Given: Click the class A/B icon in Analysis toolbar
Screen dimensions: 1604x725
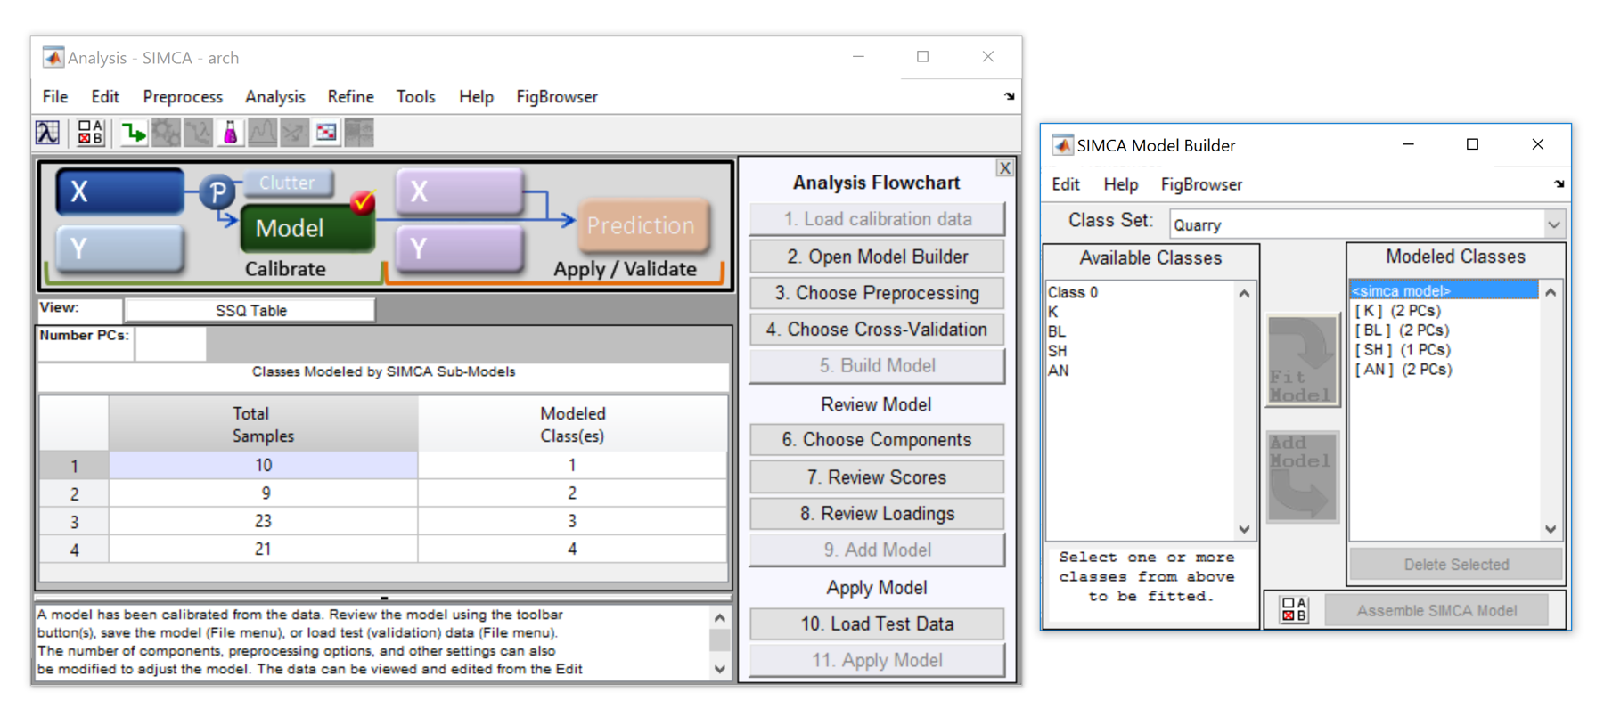Looking at the screenshot, I should pos(90,134).
